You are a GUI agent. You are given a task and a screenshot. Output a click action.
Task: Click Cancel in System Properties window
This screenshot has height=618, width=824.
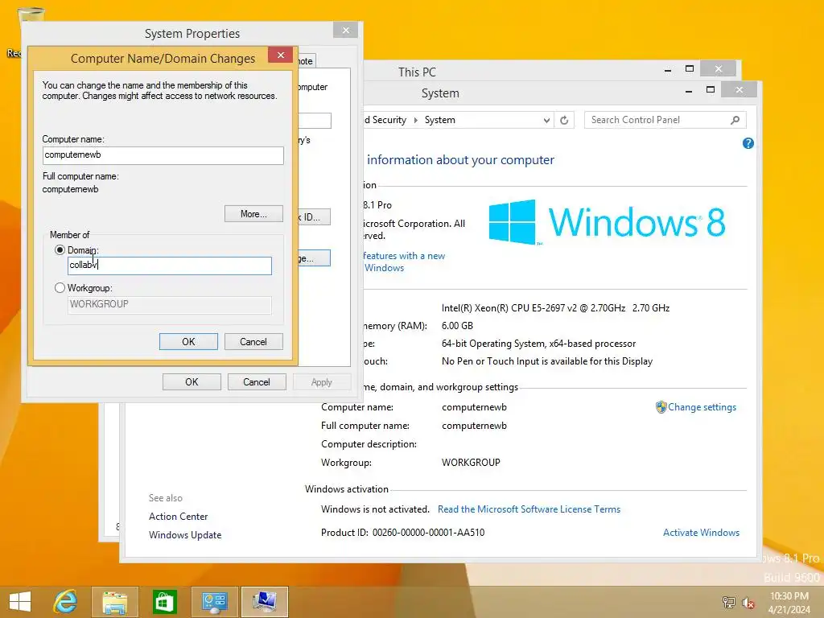(257, 382)
